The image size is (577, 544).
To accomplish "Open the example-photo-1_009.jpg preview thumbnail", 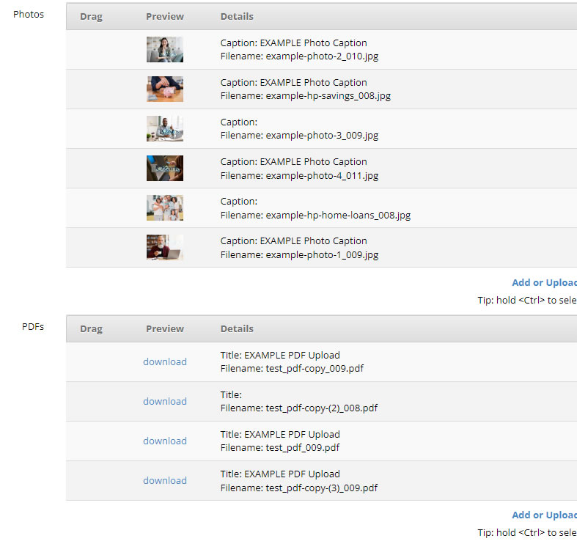I will point(164,247).
